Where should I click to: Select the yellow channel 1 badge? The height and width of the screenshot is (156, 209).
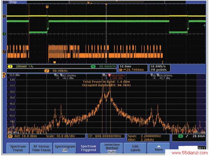pyautogui.click(x=10, y=66)
